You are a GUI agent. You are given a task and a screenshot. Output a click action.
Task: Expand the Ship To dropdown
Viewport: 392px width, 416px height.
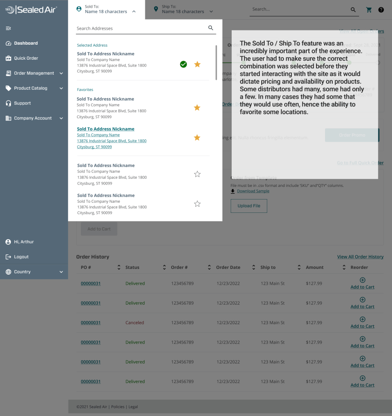point(211,12)
